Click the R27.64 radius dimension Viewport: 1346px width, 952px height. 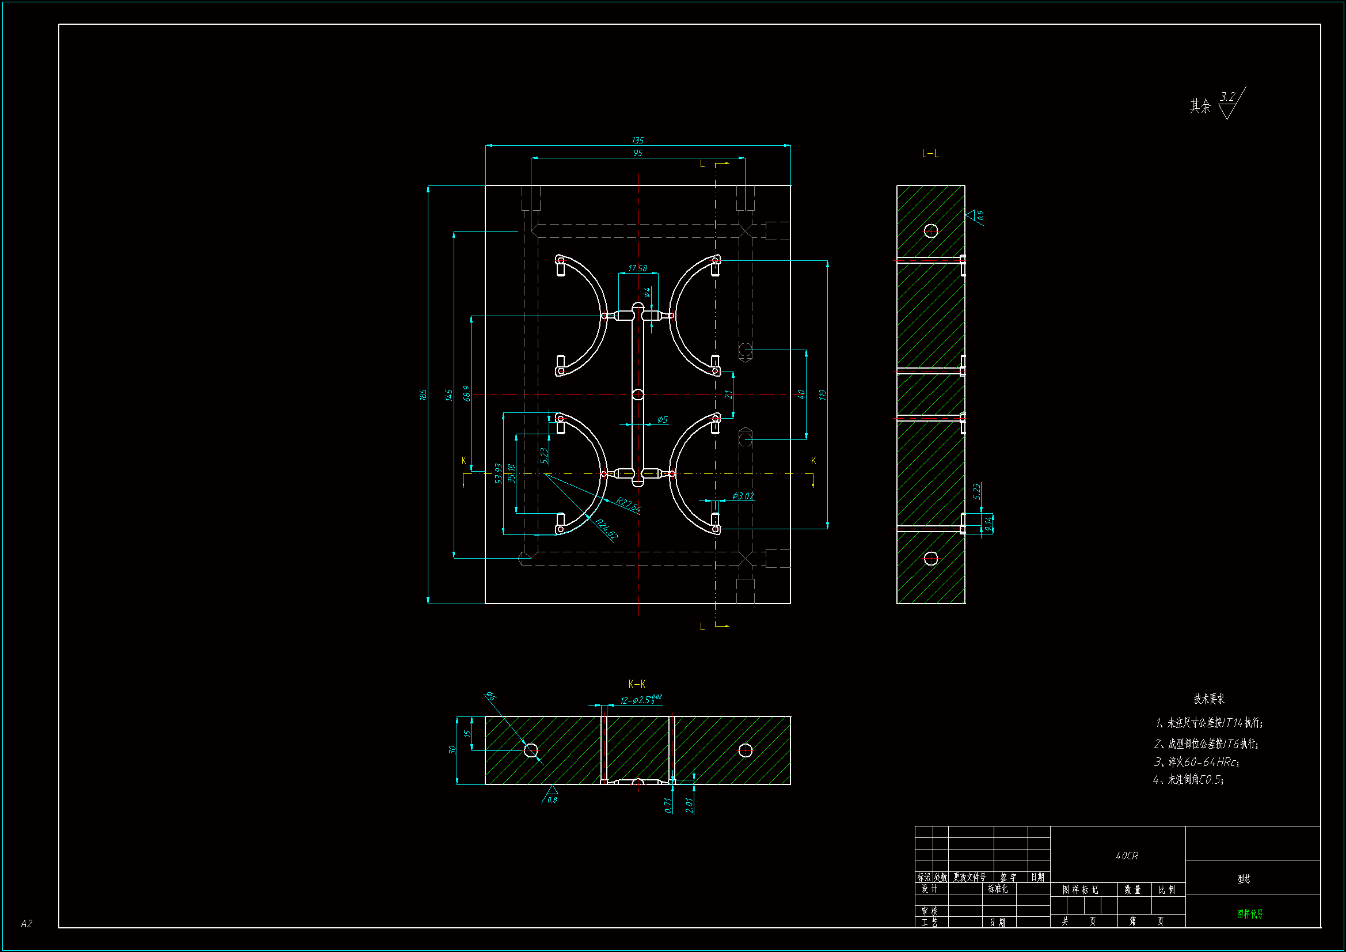pyautogui.click(x=628, y=505)
